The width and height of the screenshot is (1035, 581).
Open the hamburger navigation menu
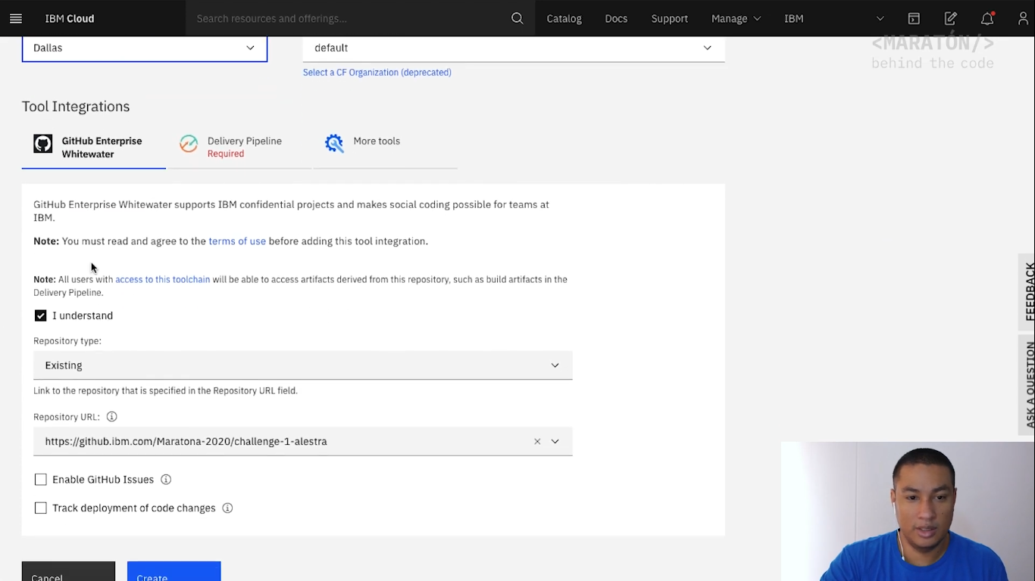16,18
